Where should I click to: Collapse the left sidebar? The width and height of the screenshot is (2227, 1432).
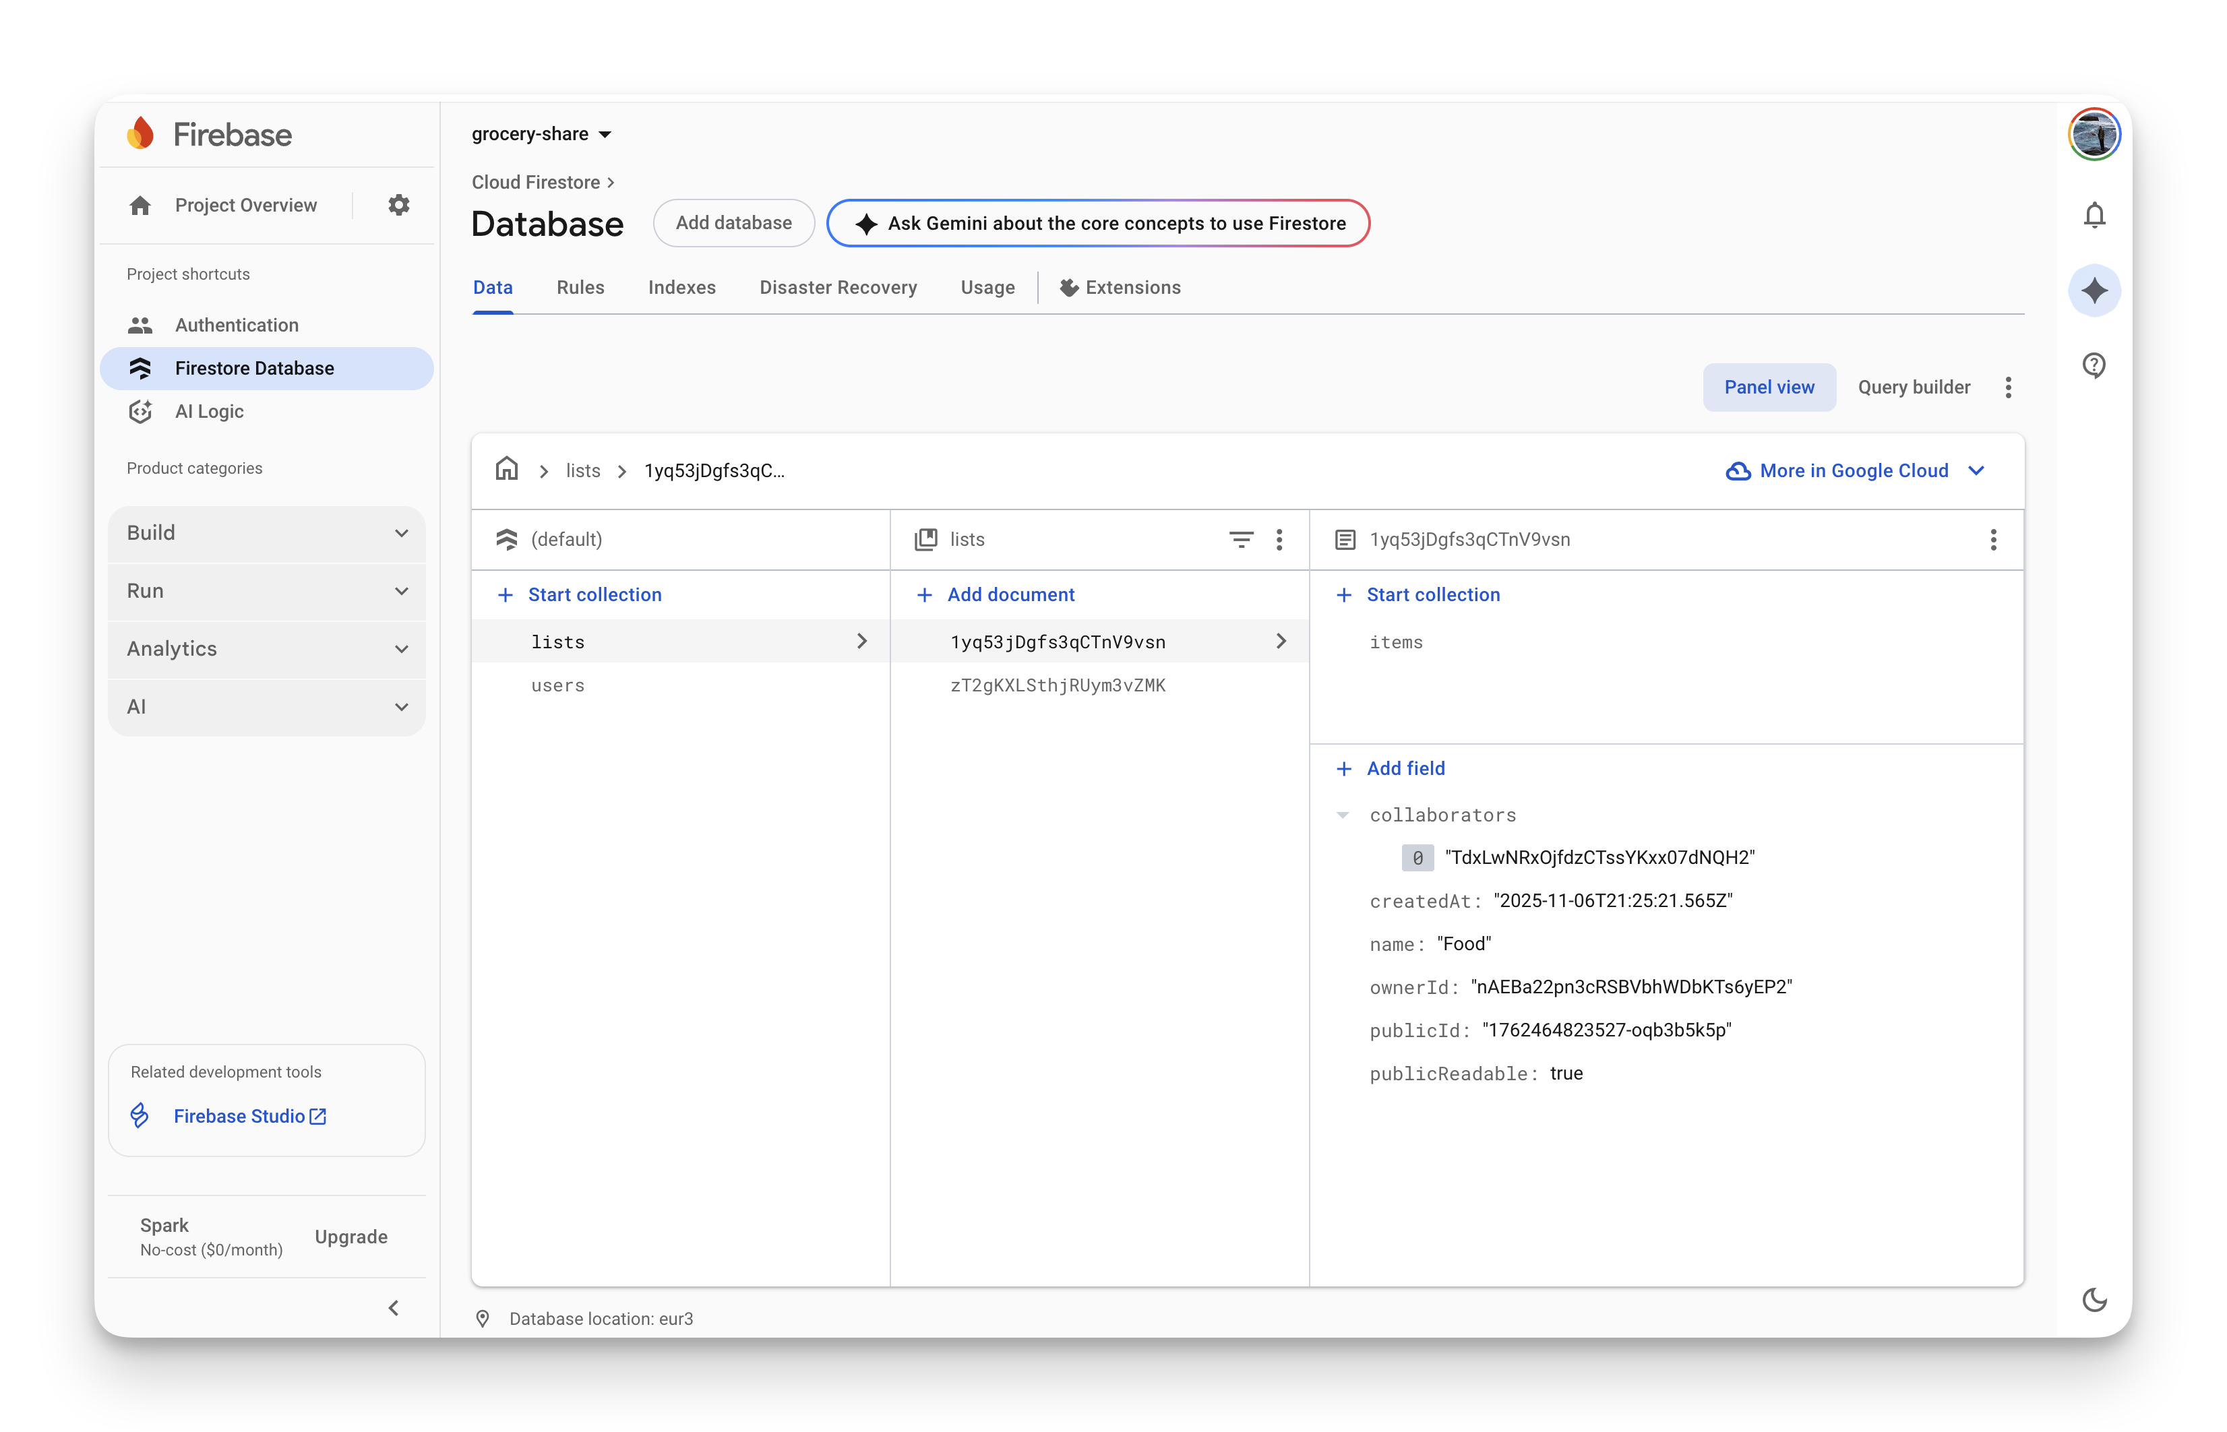pos(394,1307)
